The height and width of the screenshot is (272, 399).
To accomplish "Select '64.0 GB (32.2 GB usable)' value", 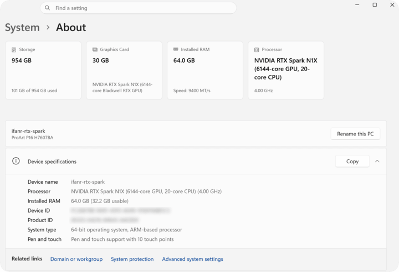I will click(x=100, y=201).
